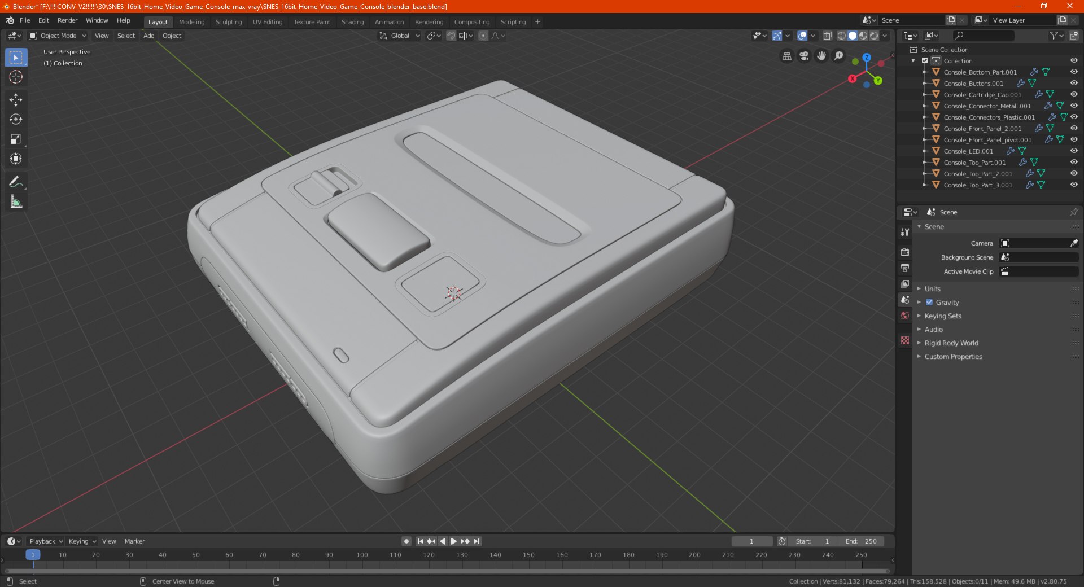The height and width of the screenshot is (587, 1084).
Task: Open the Render properties tab
Action: click(x=905, y=252)
